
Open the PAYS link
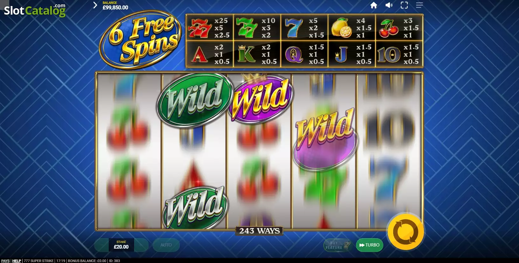tap(5, 261)
